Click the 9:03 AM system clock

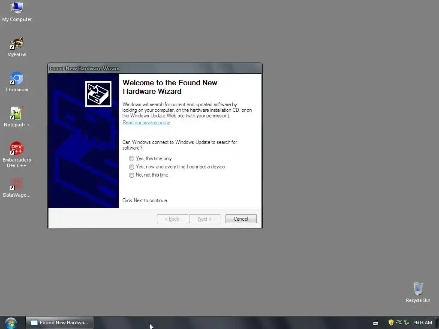[423, 323]
